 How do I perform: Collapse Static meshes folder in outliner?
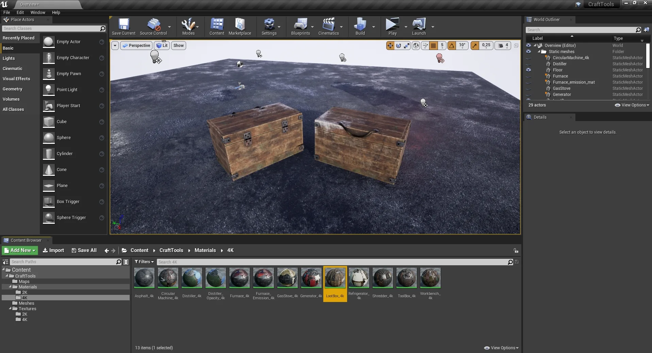(x=539, y=52)
